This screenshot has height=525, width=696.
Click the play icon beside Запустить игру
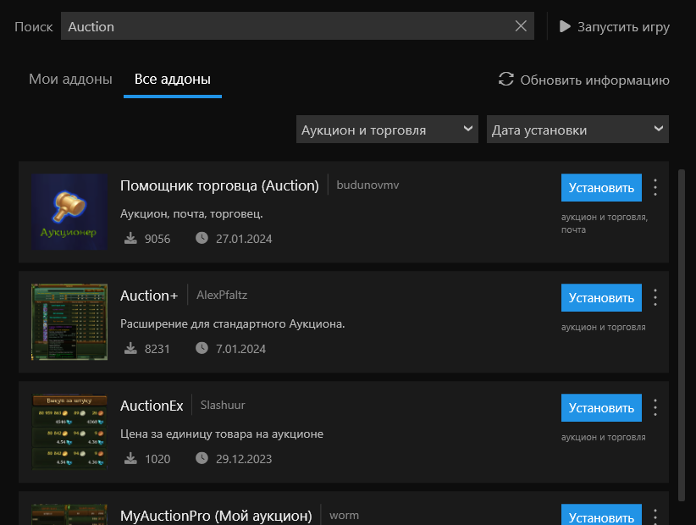tap(565, 26)
